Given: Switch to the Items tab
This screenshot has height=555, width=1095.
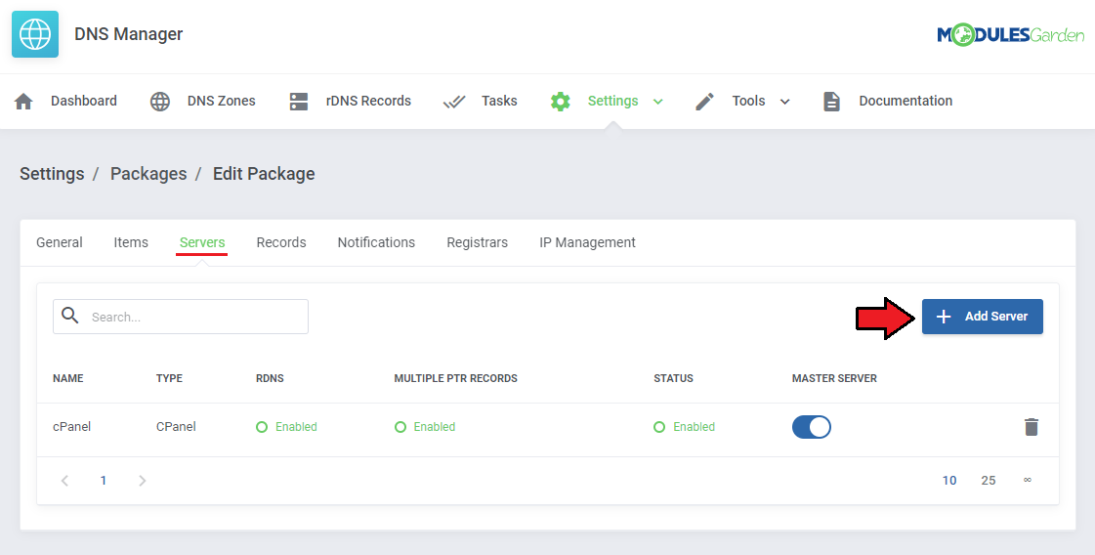Looking at the screenshot, I should coord(131,242).
